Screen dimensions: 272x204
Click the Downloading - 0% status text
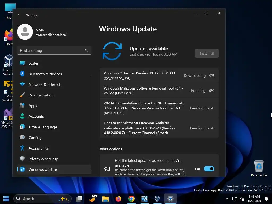pos(199,75)
